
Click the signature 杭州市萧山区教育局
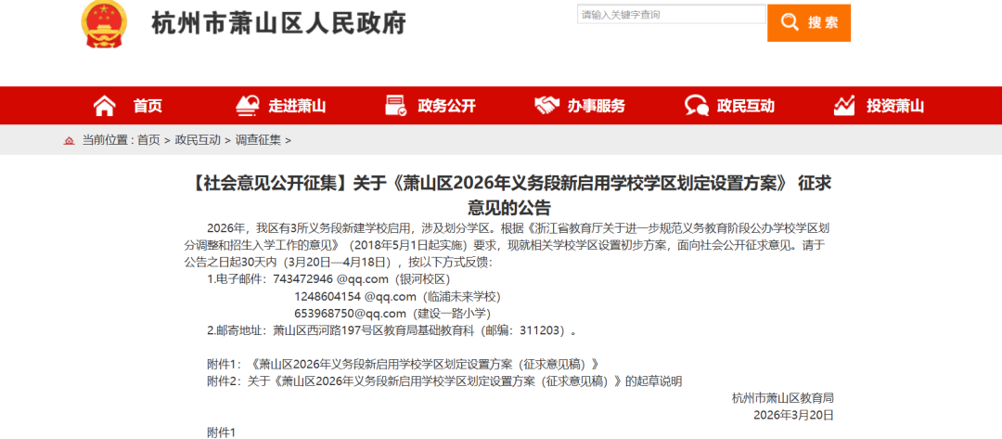pyautogui.click(x=782, y=398)
